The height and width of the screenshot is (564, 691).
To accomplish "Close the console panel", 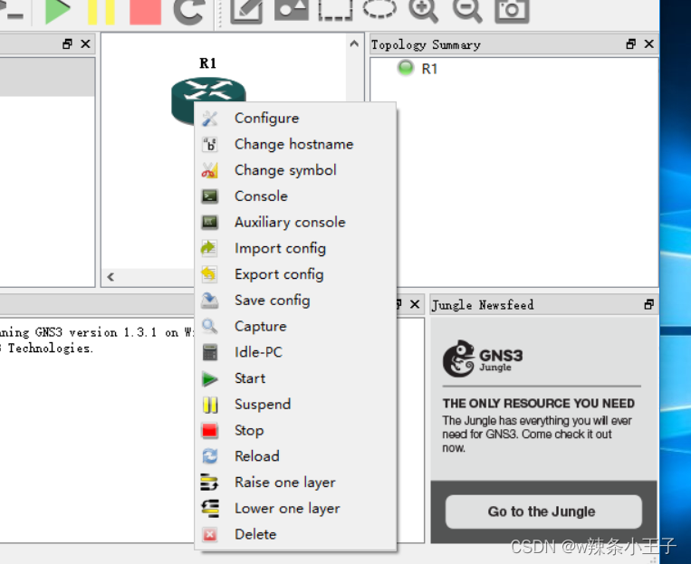I will pyautogui.click(x=415, y=304).
